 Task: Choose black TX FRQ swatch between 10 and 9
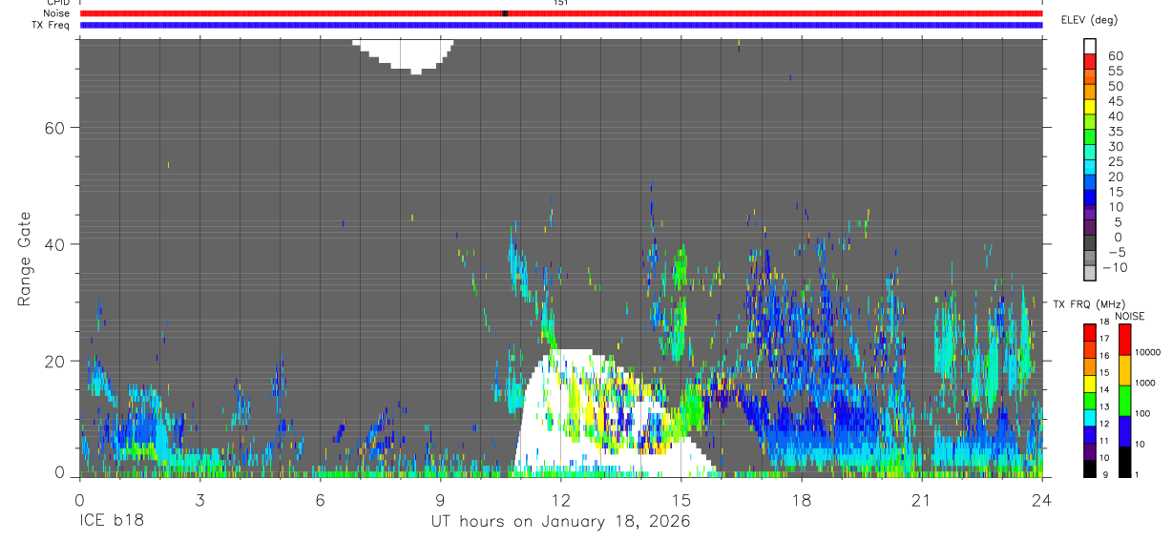[1090, 468]
